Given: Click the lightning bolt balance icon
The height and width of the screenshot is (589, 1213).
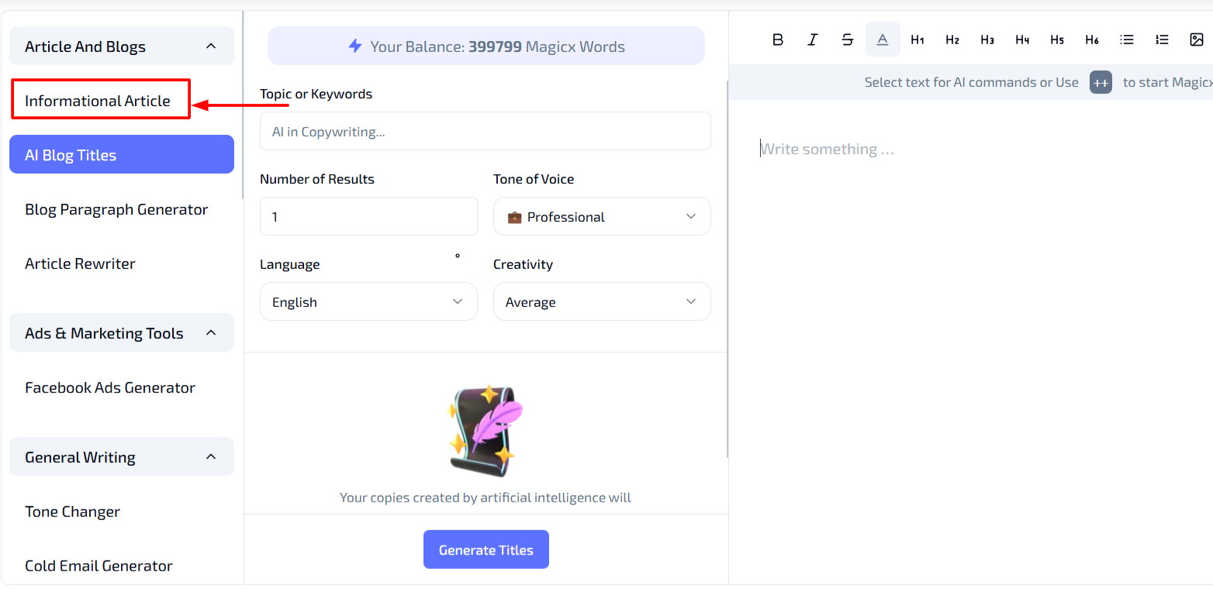Looking at the screenshot, I should click(x=355, y=46).
